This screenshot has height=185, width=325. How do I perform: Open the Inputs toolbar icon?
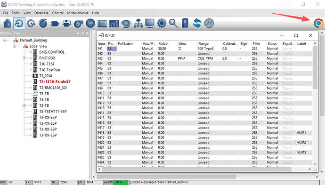coord(19,23)
